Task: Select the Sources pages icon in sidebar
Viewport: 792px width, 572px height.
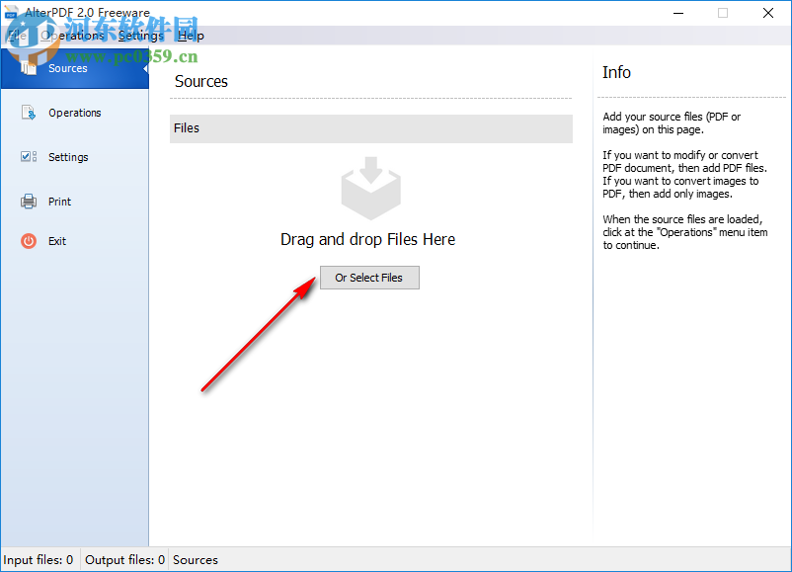Action: (x=30, y=68)
